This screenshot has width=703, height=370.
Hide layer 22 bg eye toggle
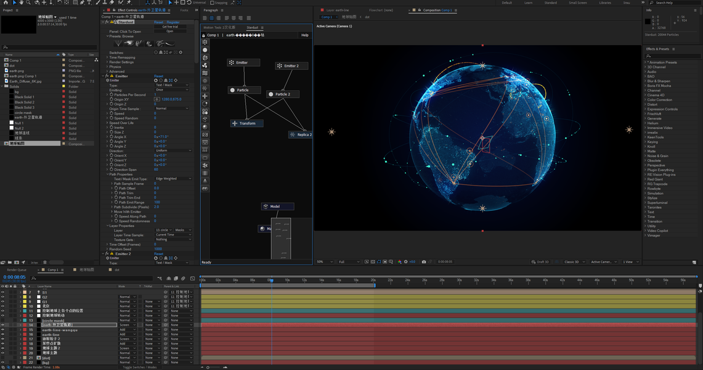[x=2, y=363]
